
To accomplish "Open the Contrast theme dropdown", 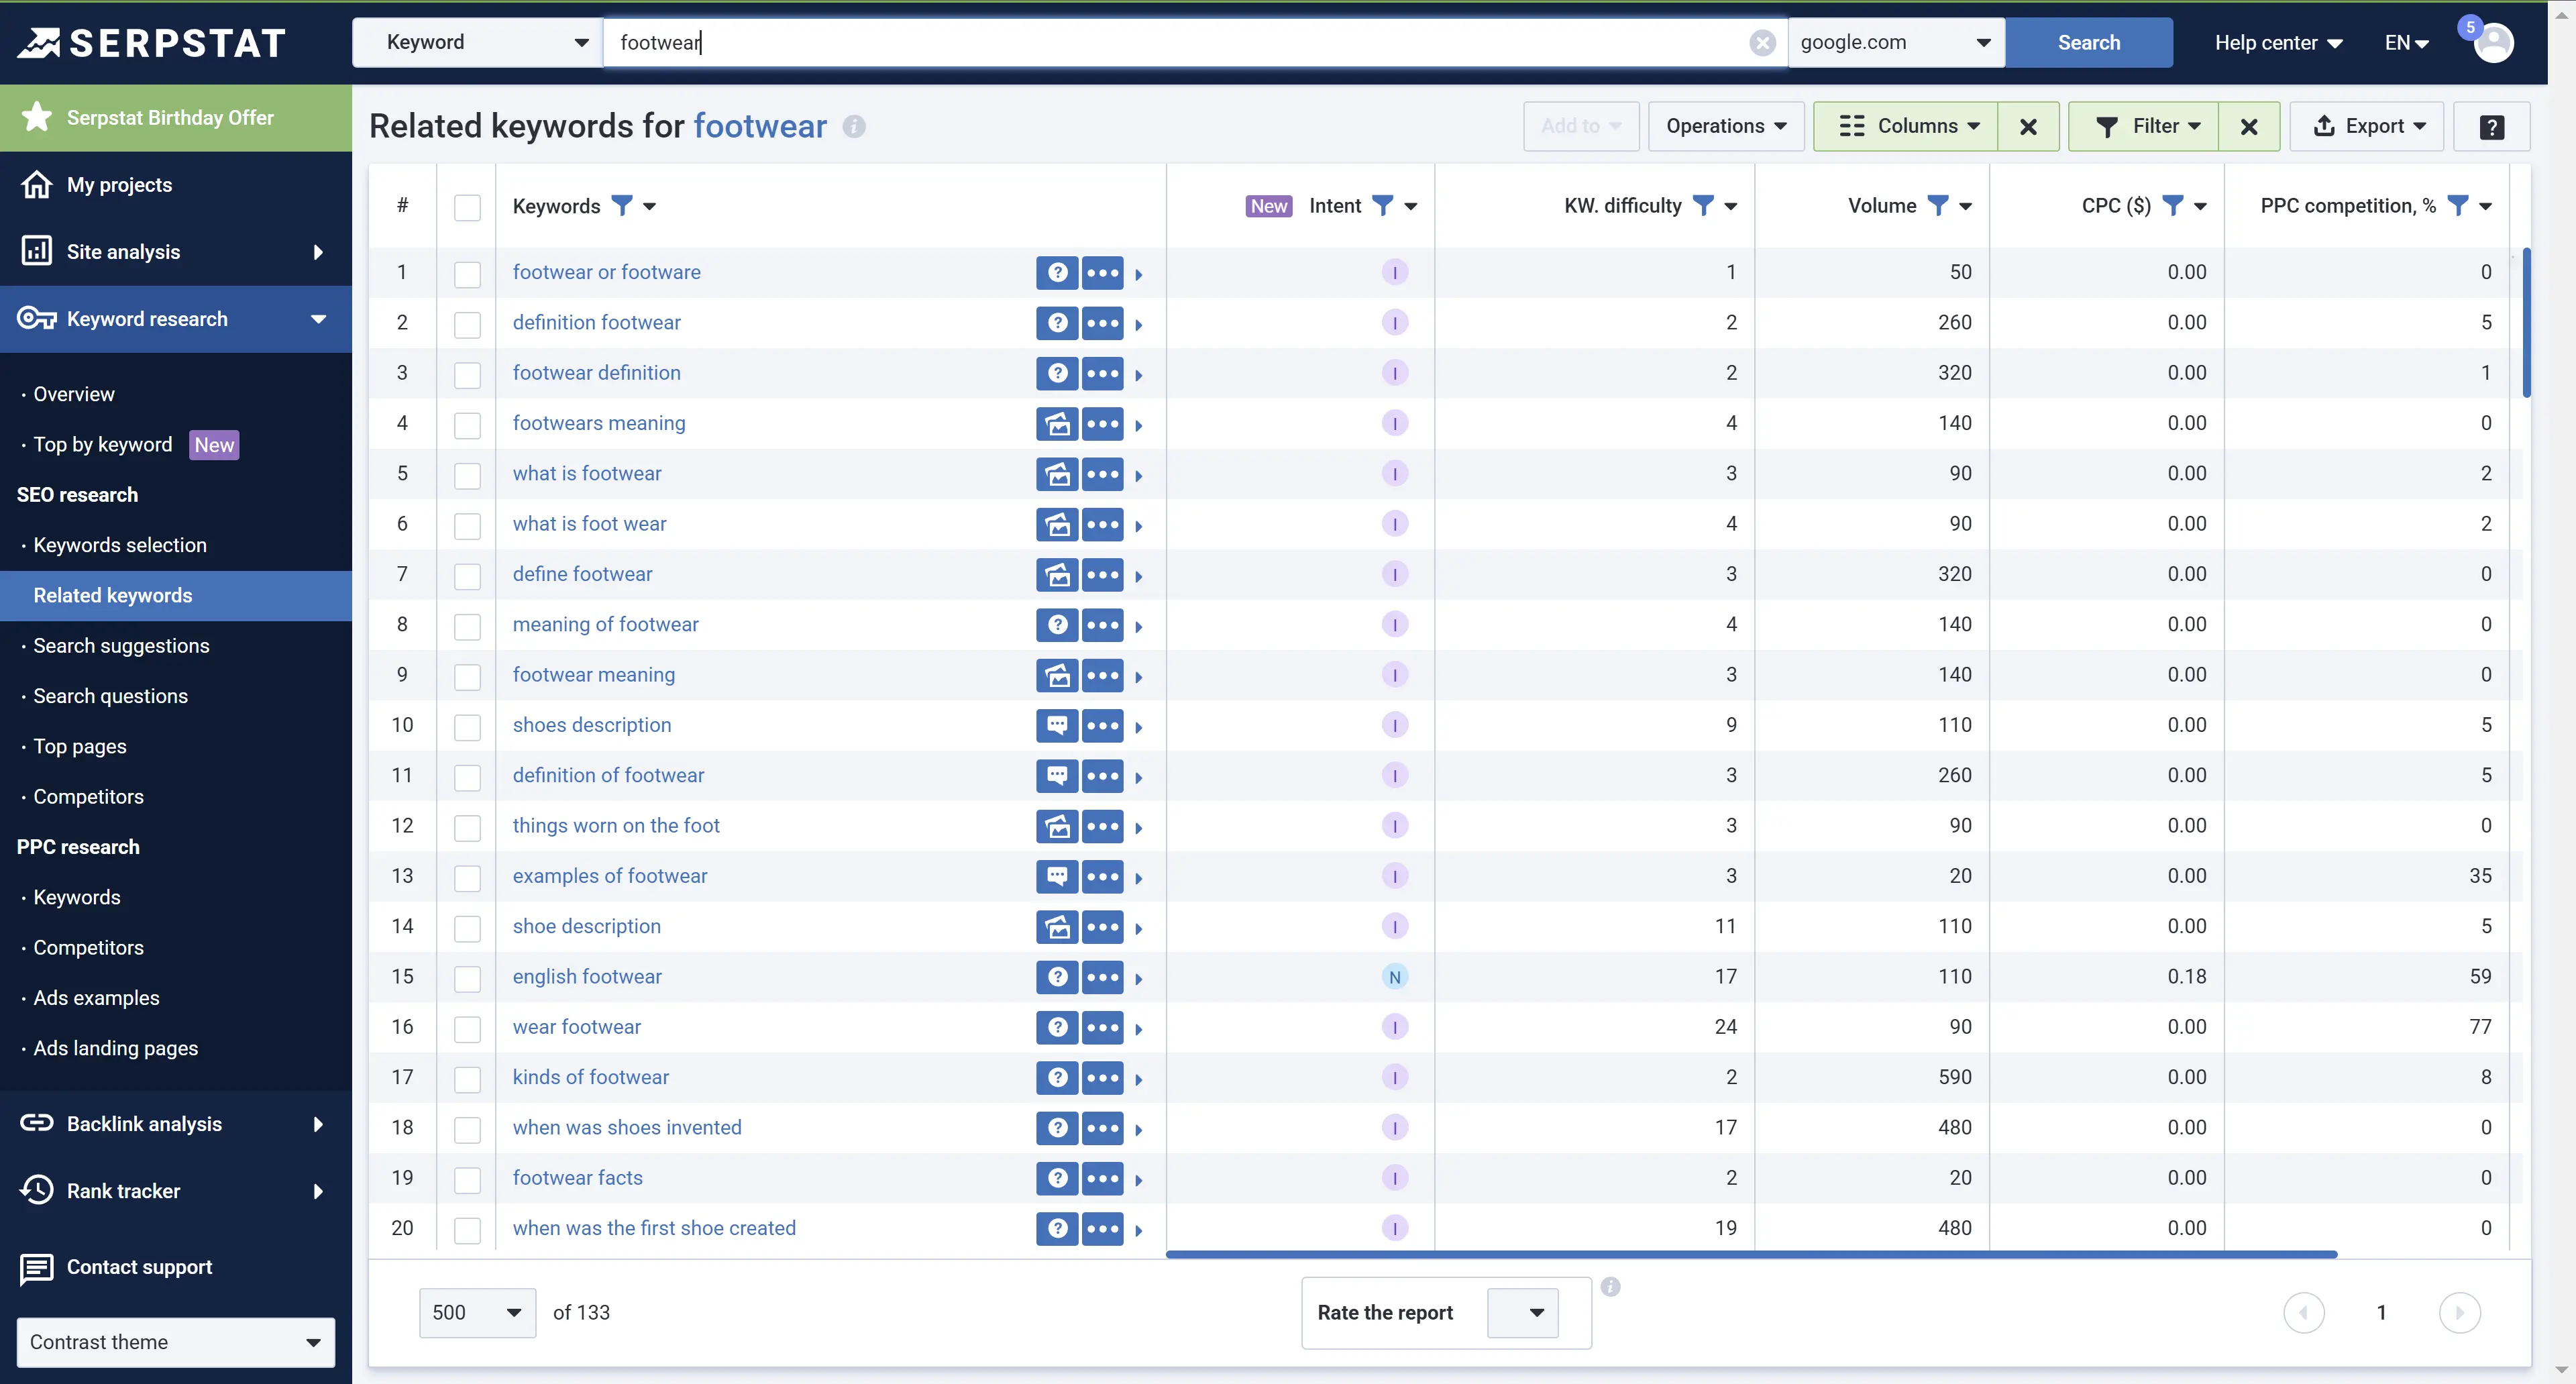I will click(x=176, y=1342).
